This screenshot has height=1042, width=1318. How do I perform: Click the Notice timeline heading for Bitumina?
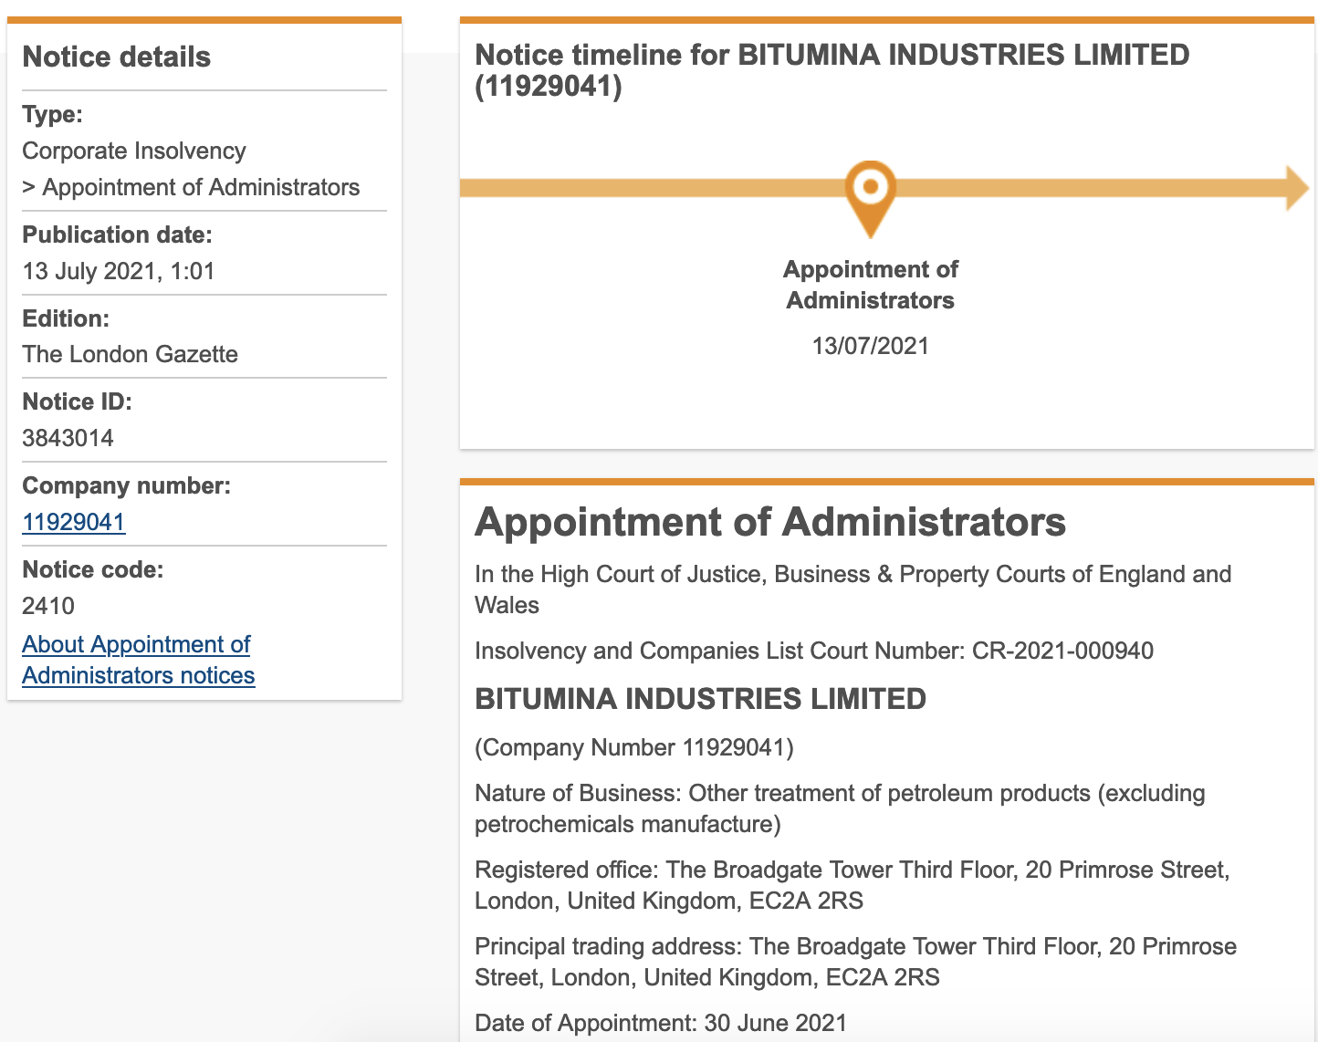click(832, 70)
